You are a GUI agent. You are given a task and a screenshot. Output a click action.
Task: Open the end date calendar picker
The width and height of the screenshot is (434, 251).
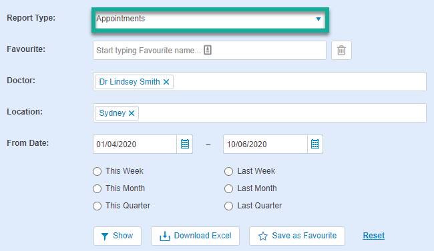coord(315,144)
